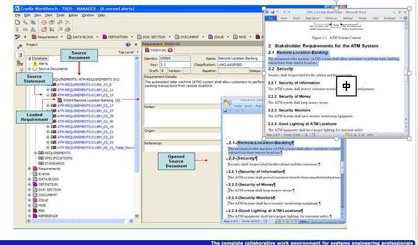Select the Events tree item

(42, 174)
